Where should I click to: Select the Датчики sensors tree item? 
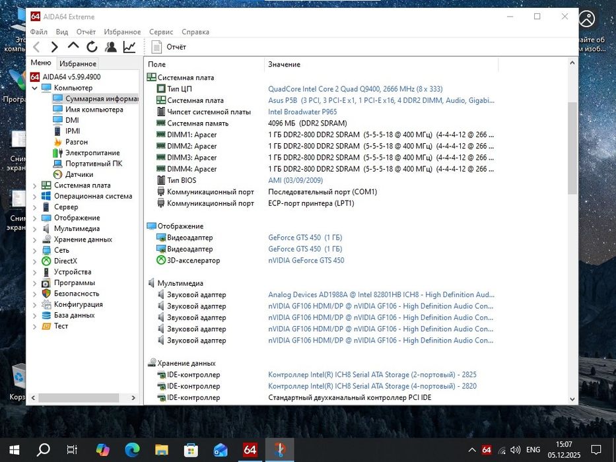click(x=79, y=174)
